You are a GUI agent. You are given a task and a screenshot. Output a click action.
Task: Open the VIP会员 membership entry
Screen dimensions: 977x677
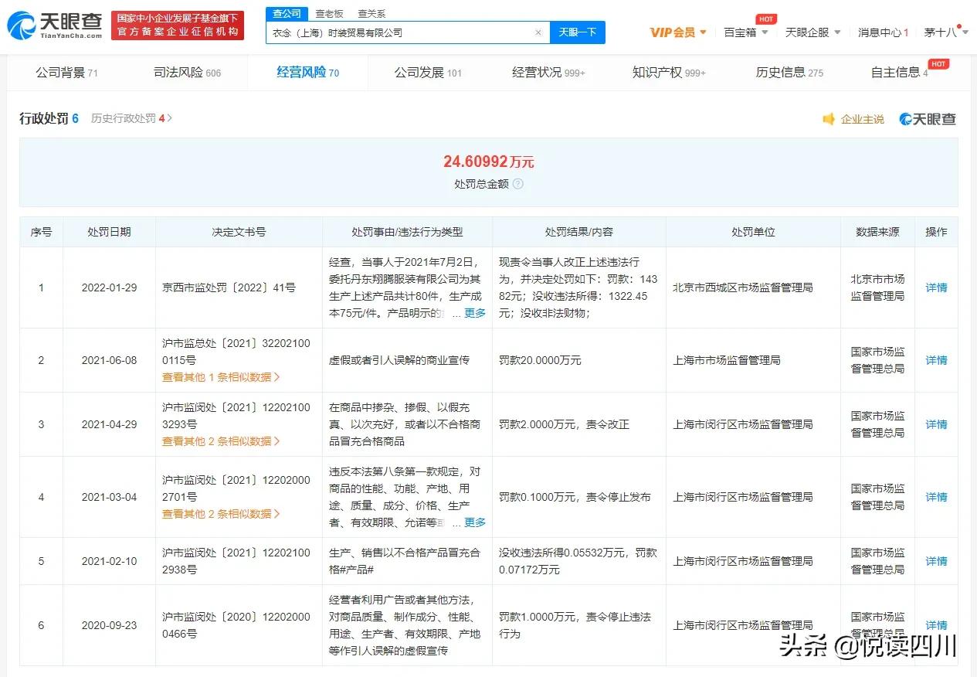point(673,32)
